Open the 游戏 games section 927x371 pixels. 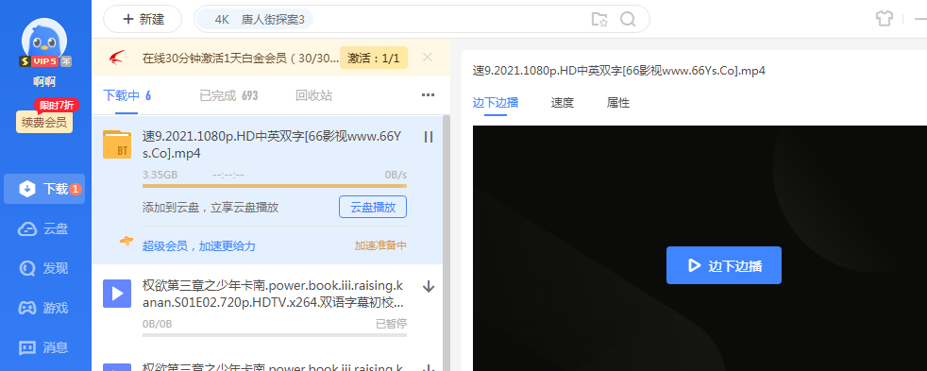coord(44,308)
